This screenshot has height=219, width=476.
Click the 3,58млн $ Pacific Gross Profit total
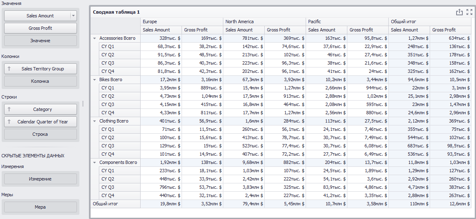368,204
